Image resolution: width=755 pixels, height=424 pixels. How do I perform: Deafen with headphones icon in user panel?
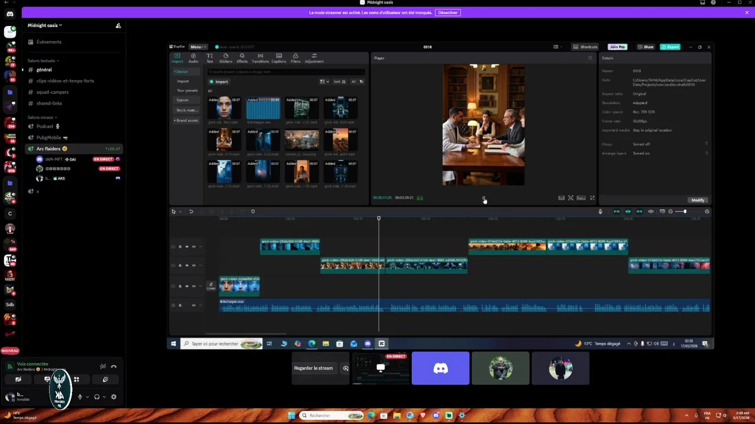click(97, 397)
